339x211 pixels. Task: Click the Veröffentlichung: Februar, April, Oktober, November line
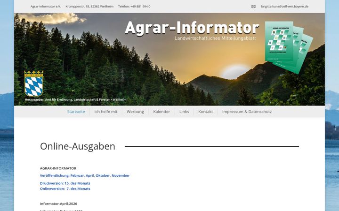[85, 175]
